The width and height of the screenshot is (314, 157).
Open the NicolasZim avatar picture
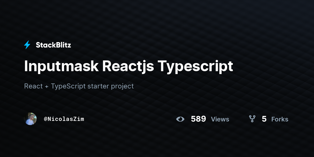click(x=30, y=119)
